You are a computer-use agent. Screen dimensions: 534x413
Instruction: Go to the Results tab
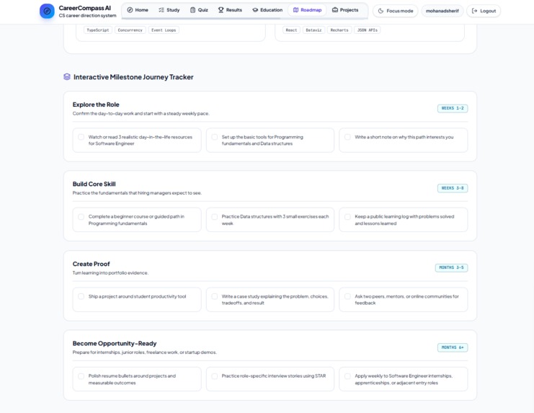click(230, 10)
